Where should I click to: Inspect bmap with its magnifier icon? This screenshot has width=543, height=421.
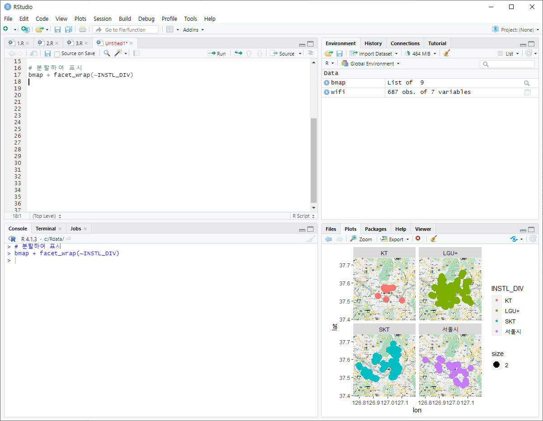(527, 83)
